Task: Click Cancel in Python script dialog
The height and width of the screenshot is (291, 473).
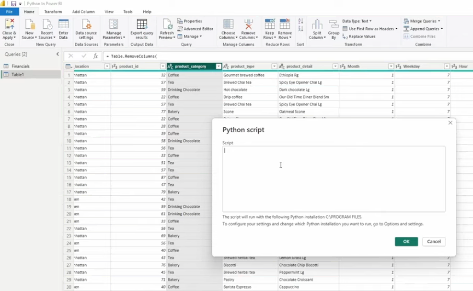Action: (434, 242)
